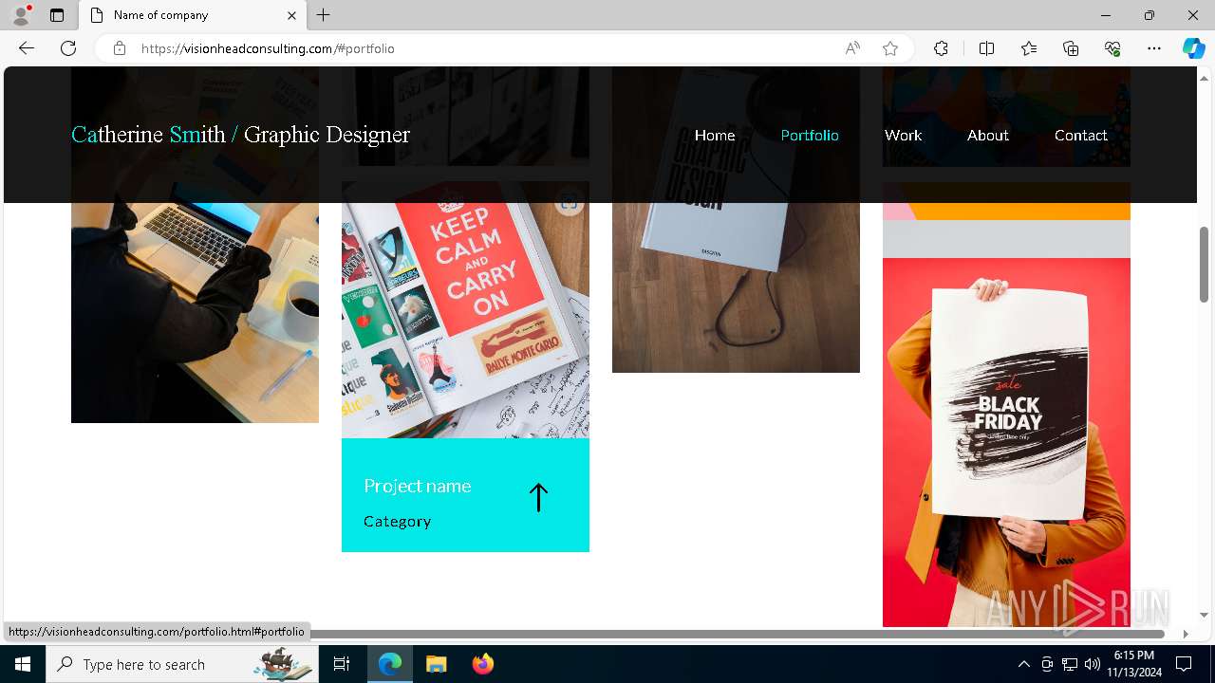
Task: Open Microsoft Edge on taskbar
Action: pyautogui.click(x=390, y=664)
